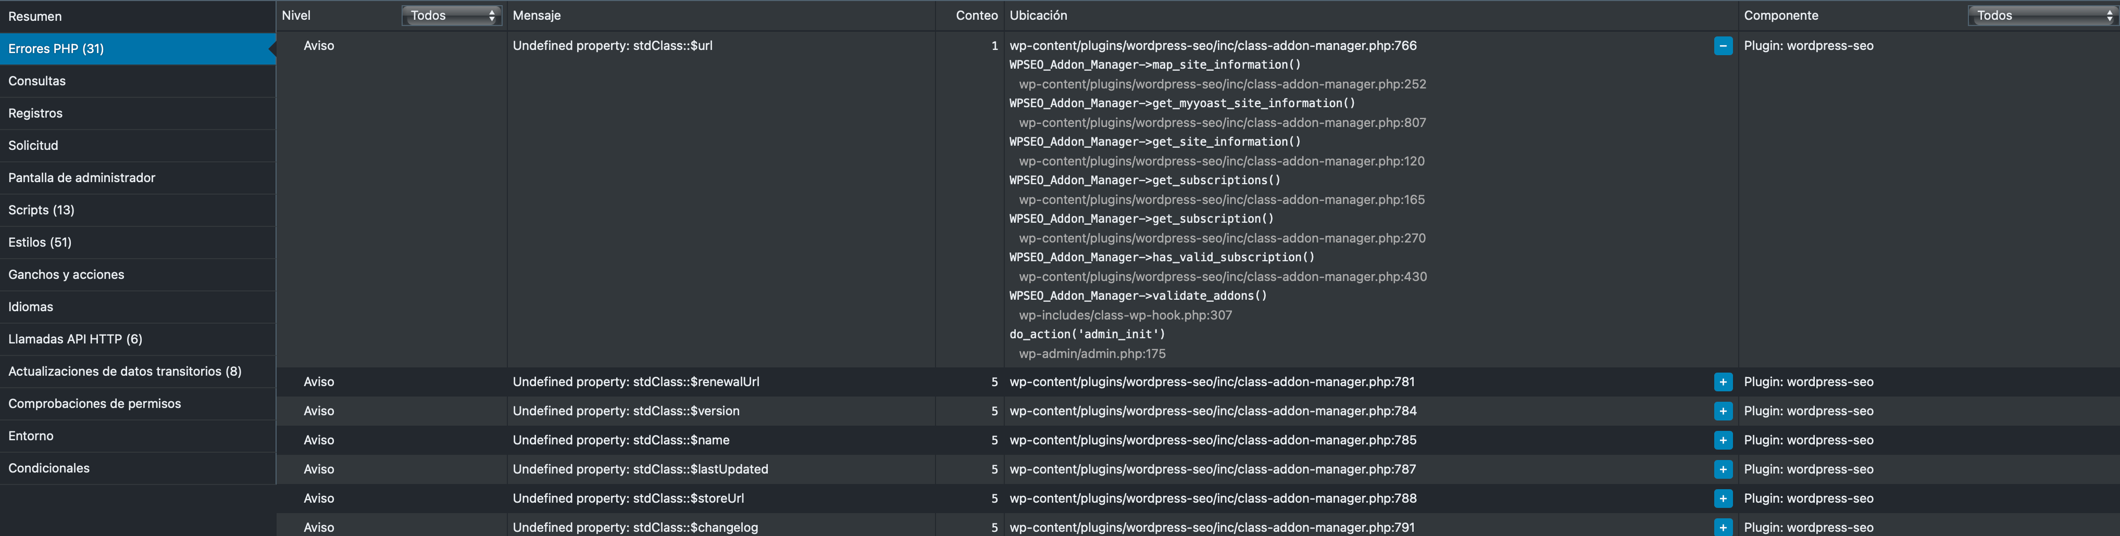This screenshot has width=2120, height=536.
Task: Click class-addon-manager.php:270 in stack trace
Action: point(1223,238)
